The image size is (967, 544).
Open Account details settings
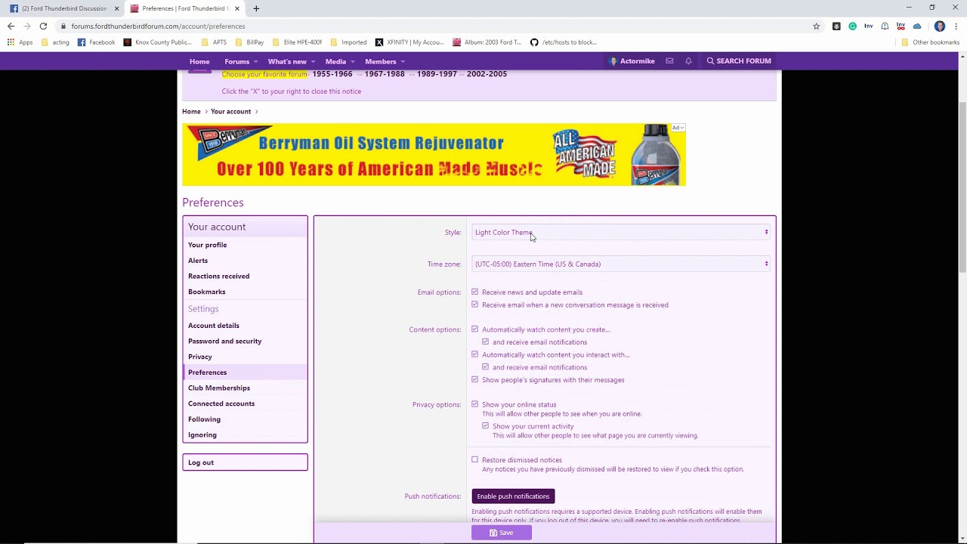click(x=214, y=326)
